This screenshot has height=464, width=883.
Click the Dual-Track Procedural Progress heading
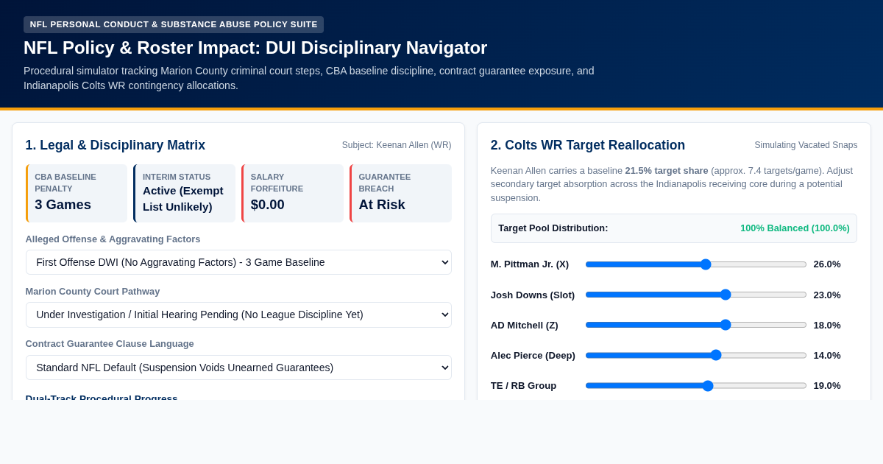coord(102,397)
